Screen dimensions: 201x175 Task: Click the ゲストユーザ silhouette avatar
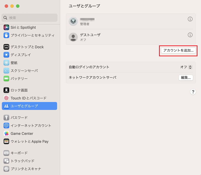[73, 37]
